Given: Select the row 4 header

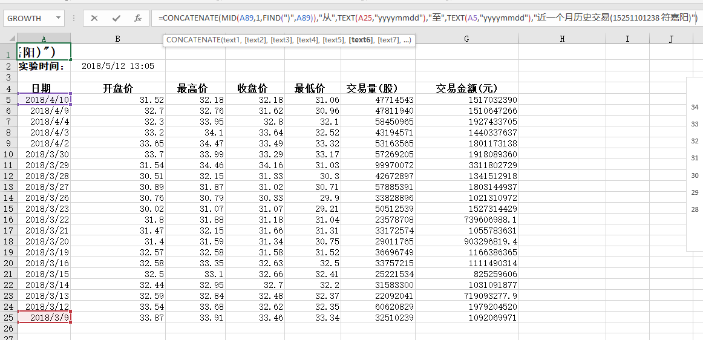Looking at the screenshot, I should (x=8, y=88).
